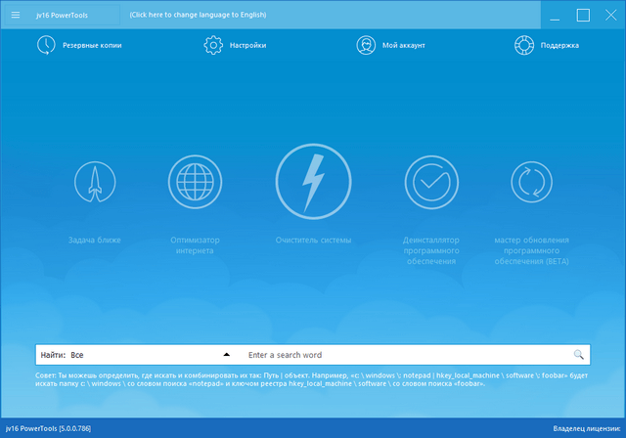Click the Поддержка label
Image resolution: width=626 pixels, height=438 pixels.
[x=559, y=46]
